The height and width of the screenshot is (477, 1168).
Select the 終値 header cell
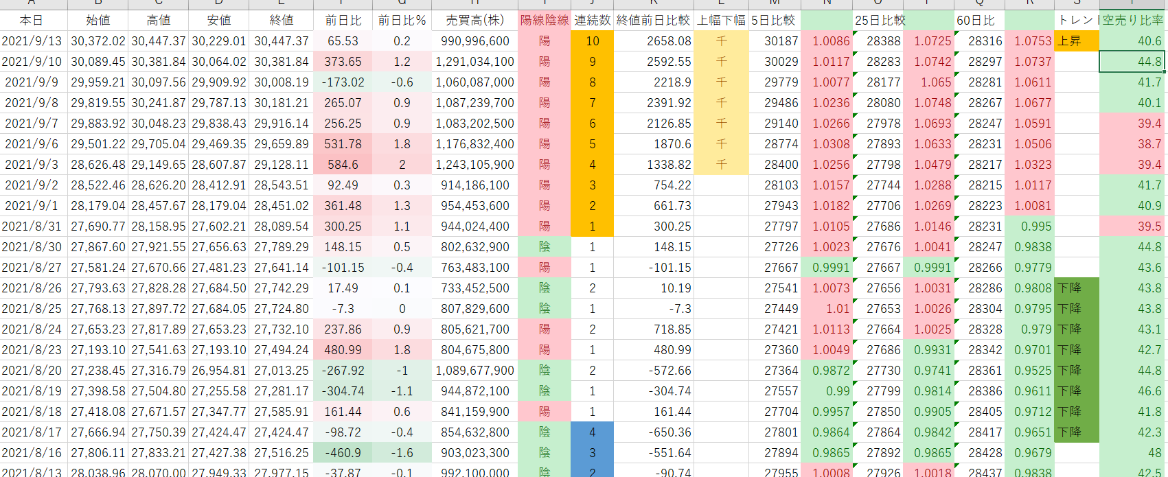(x=282, y=21)
